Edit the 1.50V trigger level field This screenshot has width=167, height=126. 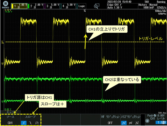(x=161, y=122)
